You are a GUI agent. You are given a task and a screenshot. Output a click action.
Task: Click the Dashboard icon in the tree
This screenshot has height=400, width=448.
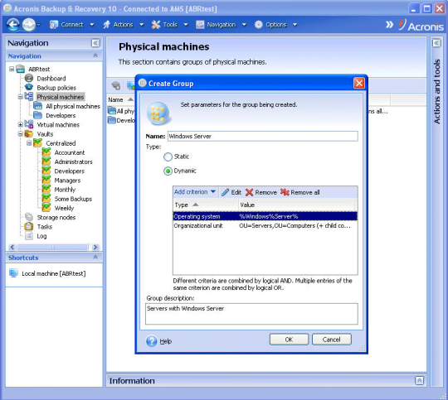click(x=29, y=78)
